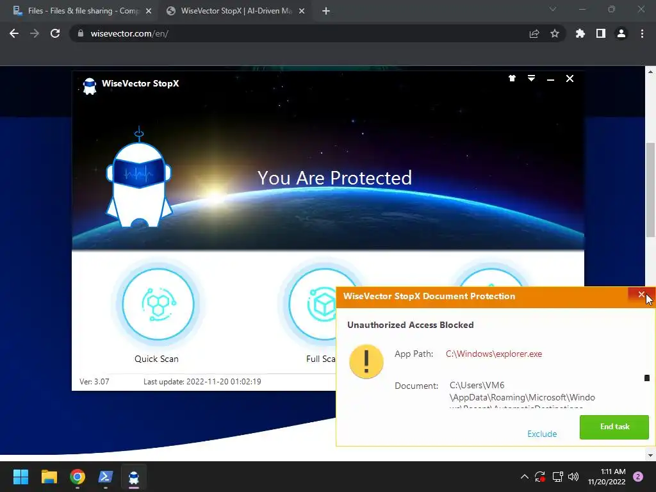Close the Document Protection alert popup
Viewport: 656px width, 492px height.
coord(641,295)
